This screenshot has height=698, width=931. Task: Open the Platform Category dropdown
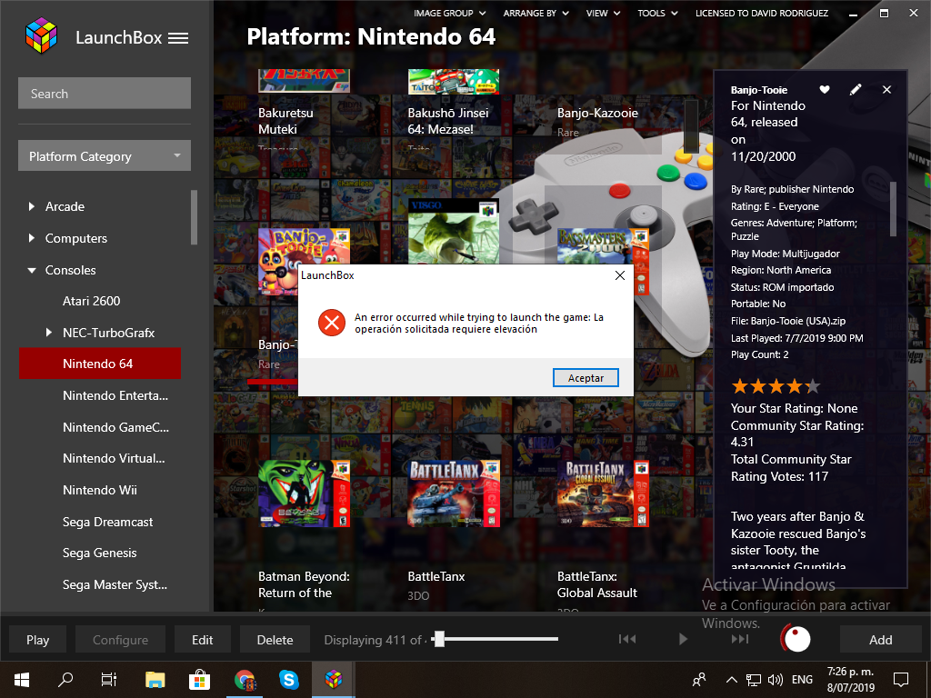[x=105, y=155]
